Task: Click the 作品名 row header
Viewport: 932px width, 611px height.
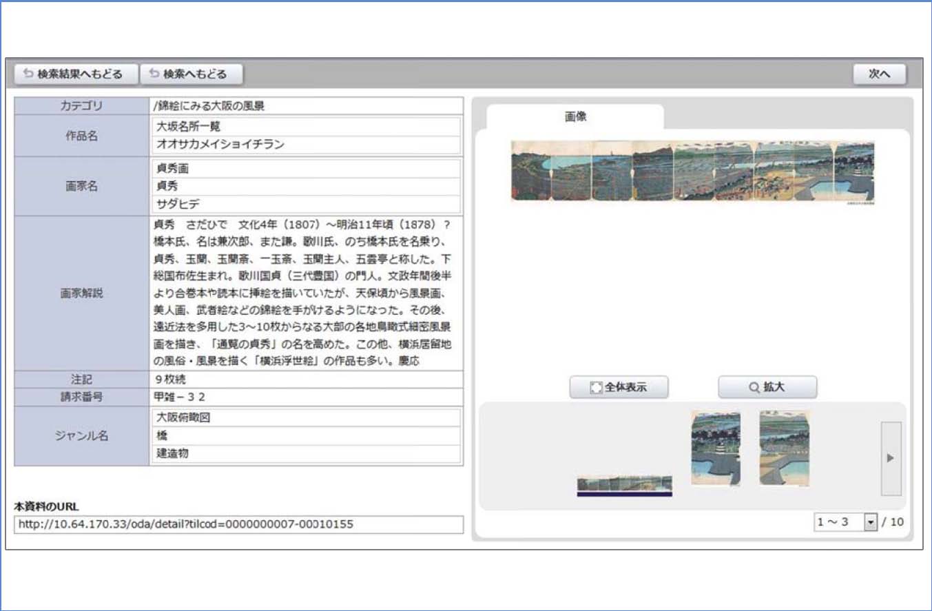Action: 82,136
